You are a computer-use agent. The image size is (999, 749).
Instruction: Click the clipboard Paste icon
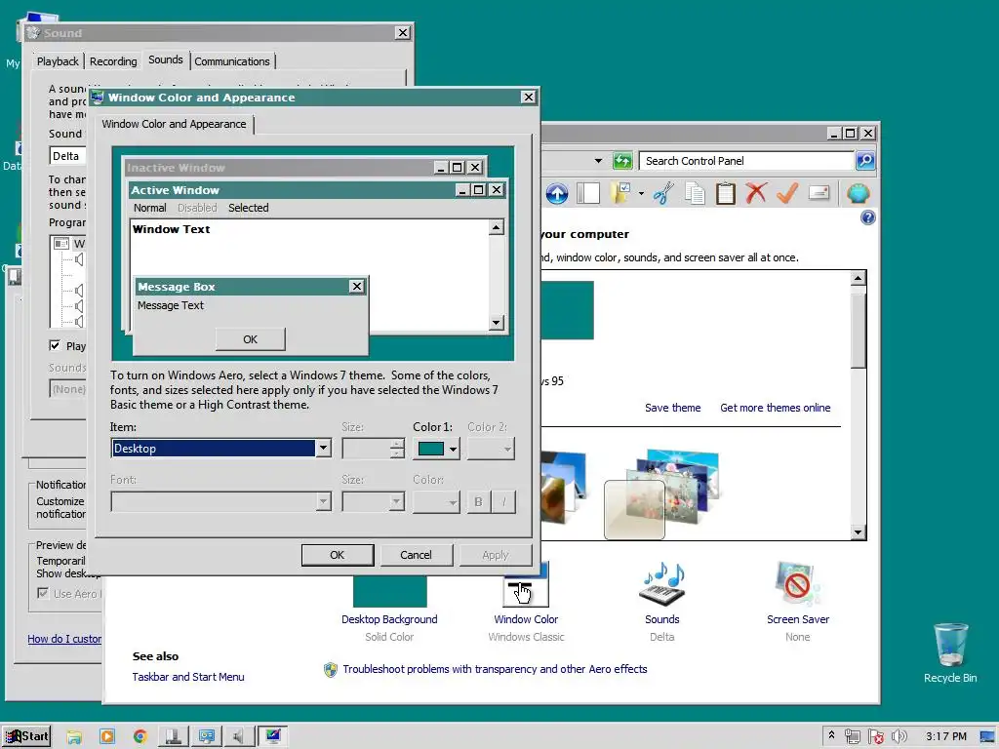point(725,194)
